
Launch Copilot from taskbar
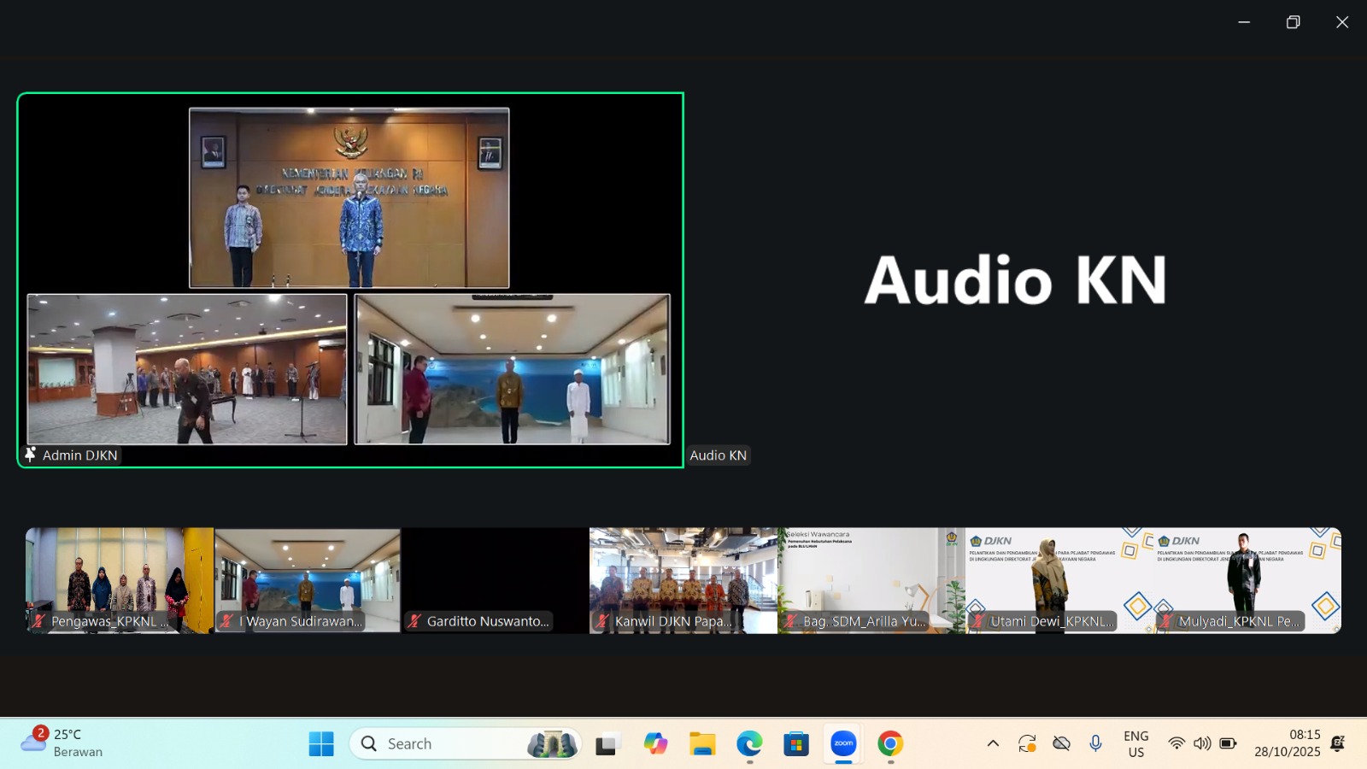coord(655,743)
